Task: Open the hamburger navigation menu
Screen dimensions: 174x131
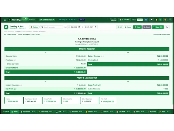Action: coord(5,20)
